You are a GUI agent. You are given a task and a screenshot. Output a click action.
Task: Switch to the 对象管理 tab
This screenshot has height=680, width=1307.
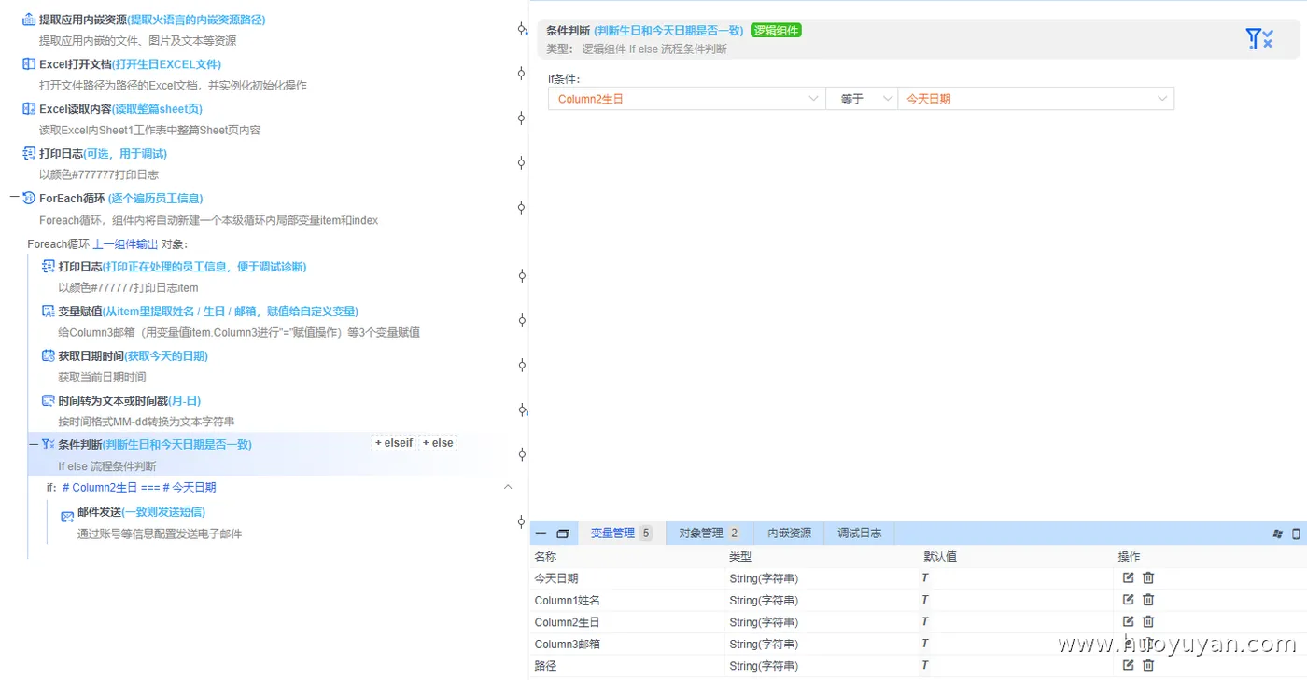pyautogui.click(x=710, y=534)
